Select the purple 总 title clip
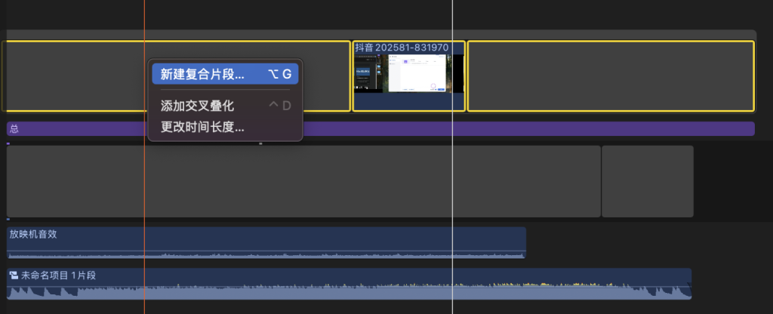This screenshot has width=773, height=314. point(453,129)
